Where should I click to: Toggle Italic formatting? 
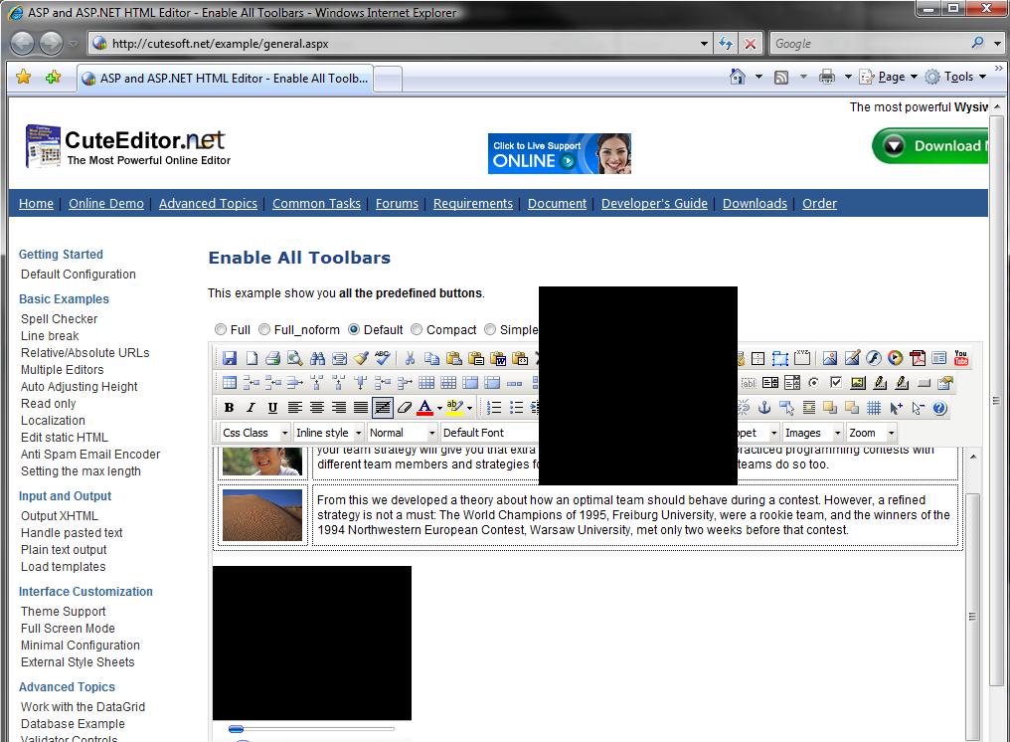coord(251,408)
